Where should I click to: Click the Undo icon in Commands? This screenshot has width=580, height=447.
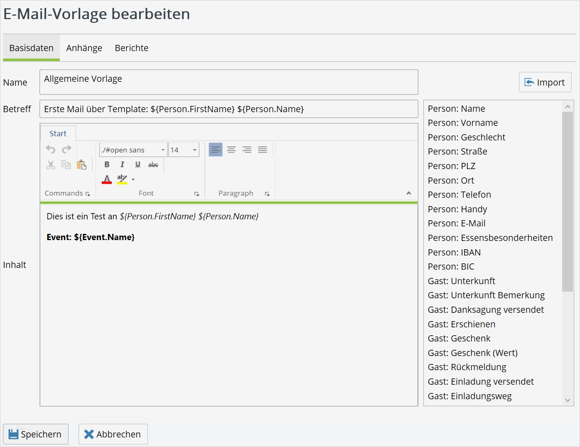tap(51, 150)
